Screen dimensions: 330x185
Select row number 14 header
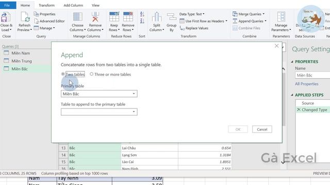[x=63, y=155]
